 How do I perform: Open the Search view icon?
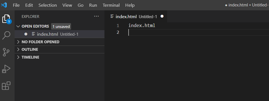(6, 35)
